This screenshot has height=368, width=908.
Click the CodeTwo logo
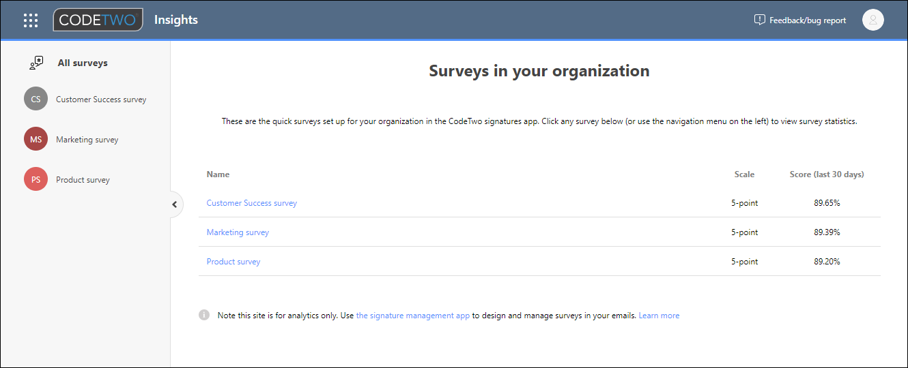click(98, 20)
